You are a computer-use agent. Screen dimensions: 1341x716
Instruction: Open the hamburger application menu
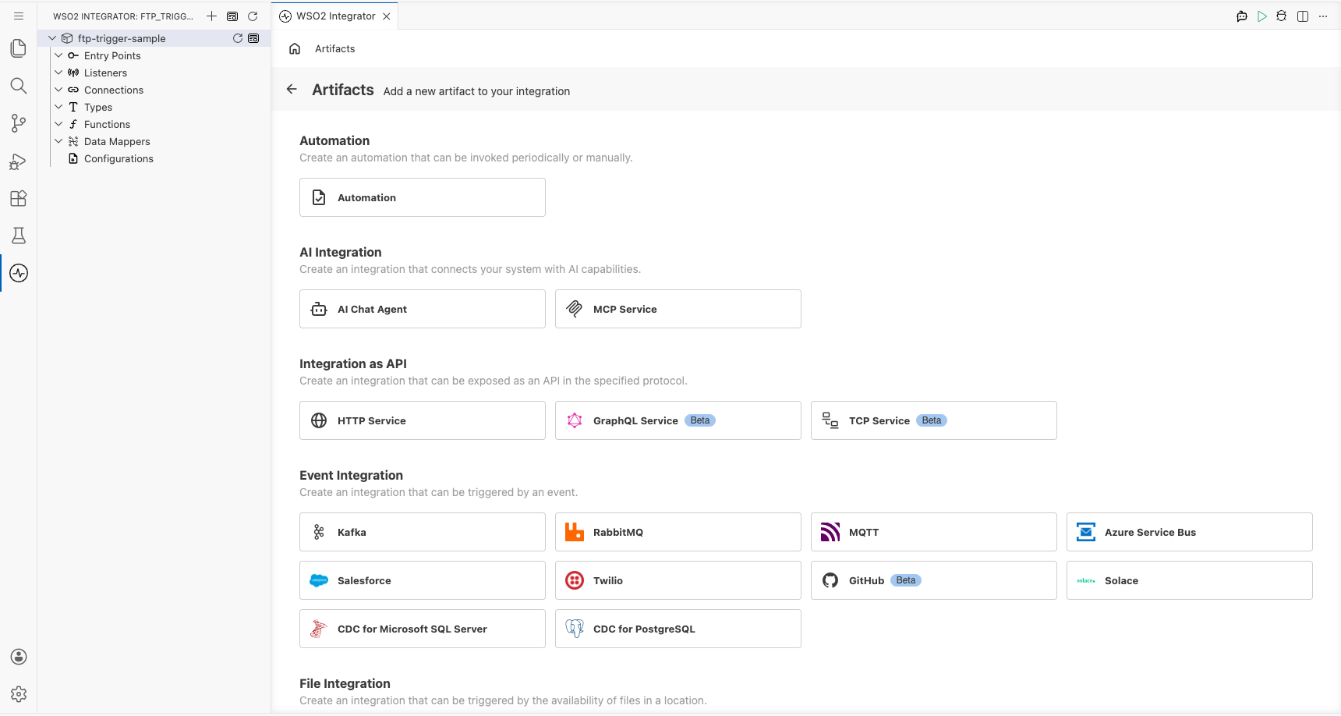19,16
